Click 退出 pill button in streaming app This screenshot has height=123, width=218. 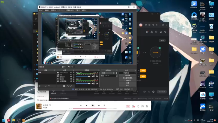click(x=162, y=40)
